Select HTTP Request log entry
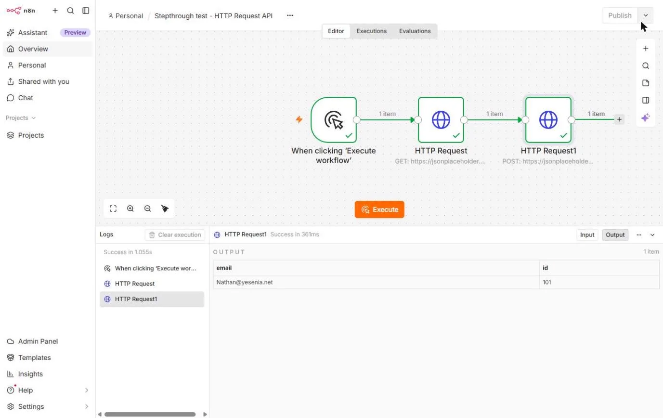Image resolution: width=663 pixels, height=418 pixels. tap(152, 284)
